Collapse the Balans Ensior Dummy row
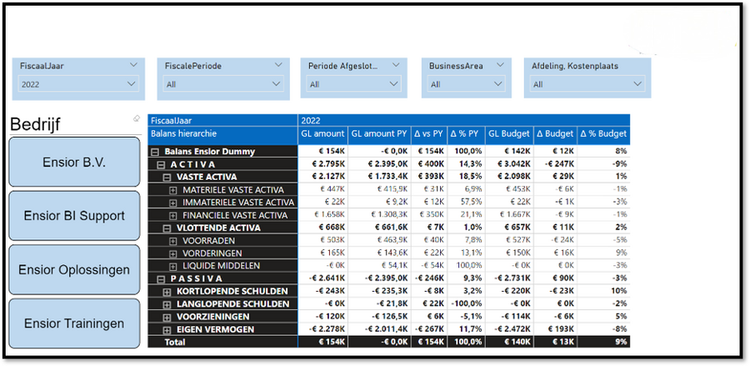The image size is (750, 366). pos(155,152)
